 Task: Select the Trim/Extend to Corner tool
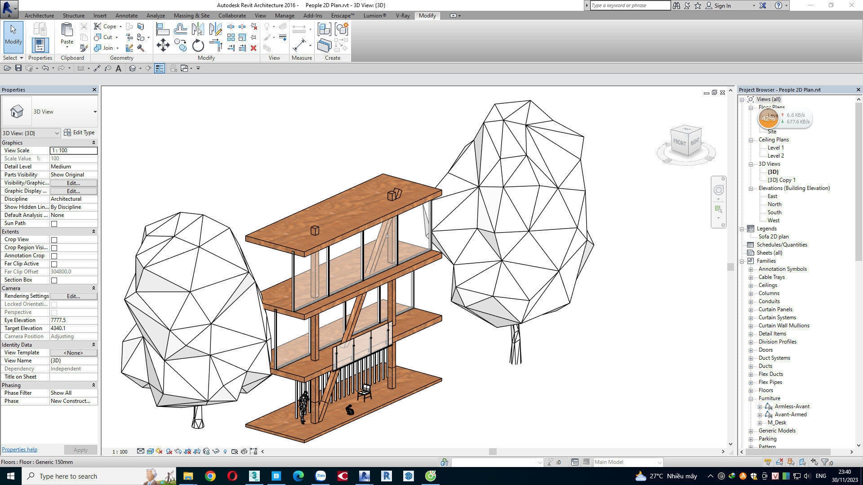pyautogui.click(x=215, y=45)
